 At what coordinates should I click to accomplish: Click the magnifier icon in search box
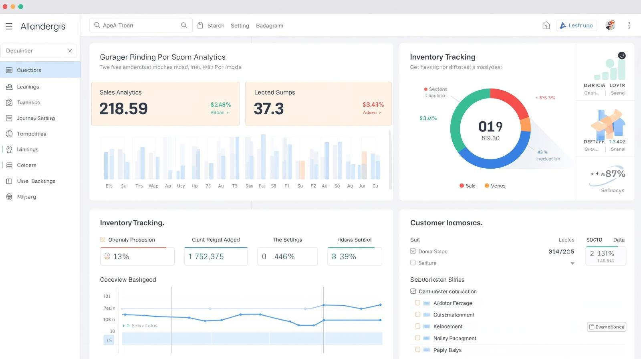click(184, 25)
